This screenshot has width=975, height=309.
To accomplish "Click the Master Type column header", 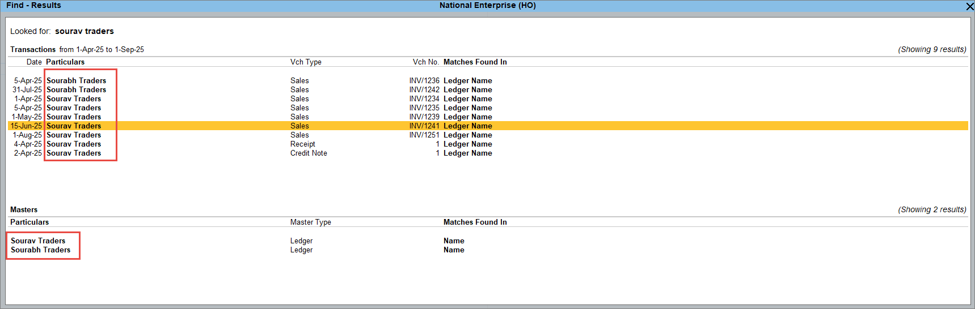I will coord(310,222).
